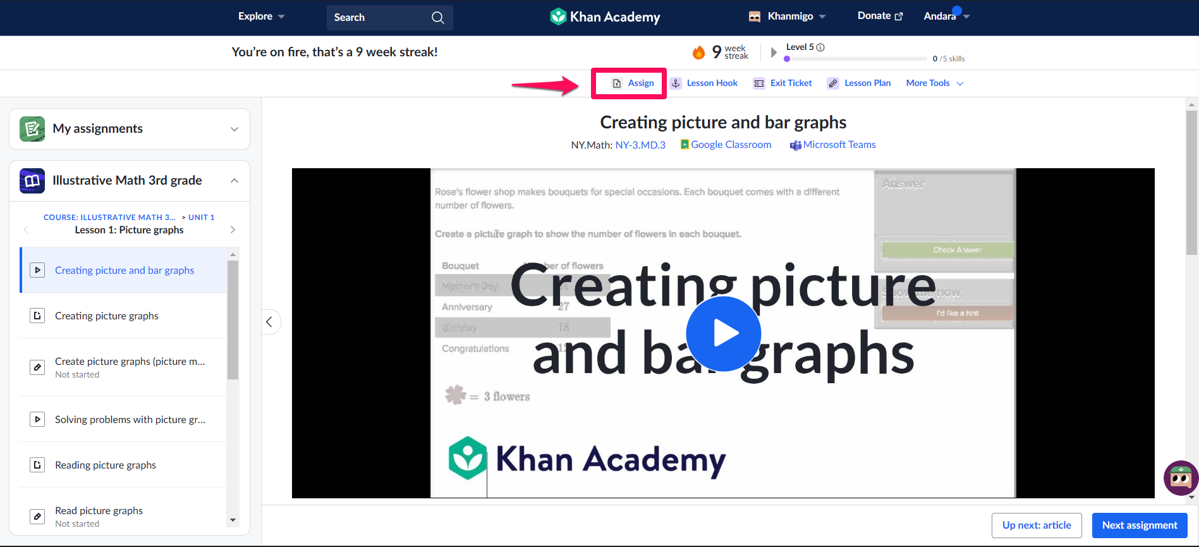
Task: Open the Reading picture graphs article
Action: click(x=124, y=465)
